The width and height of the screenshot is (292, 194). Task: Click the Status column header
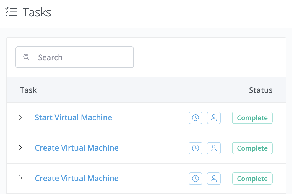pyautogui.click(x=260, y=90)
